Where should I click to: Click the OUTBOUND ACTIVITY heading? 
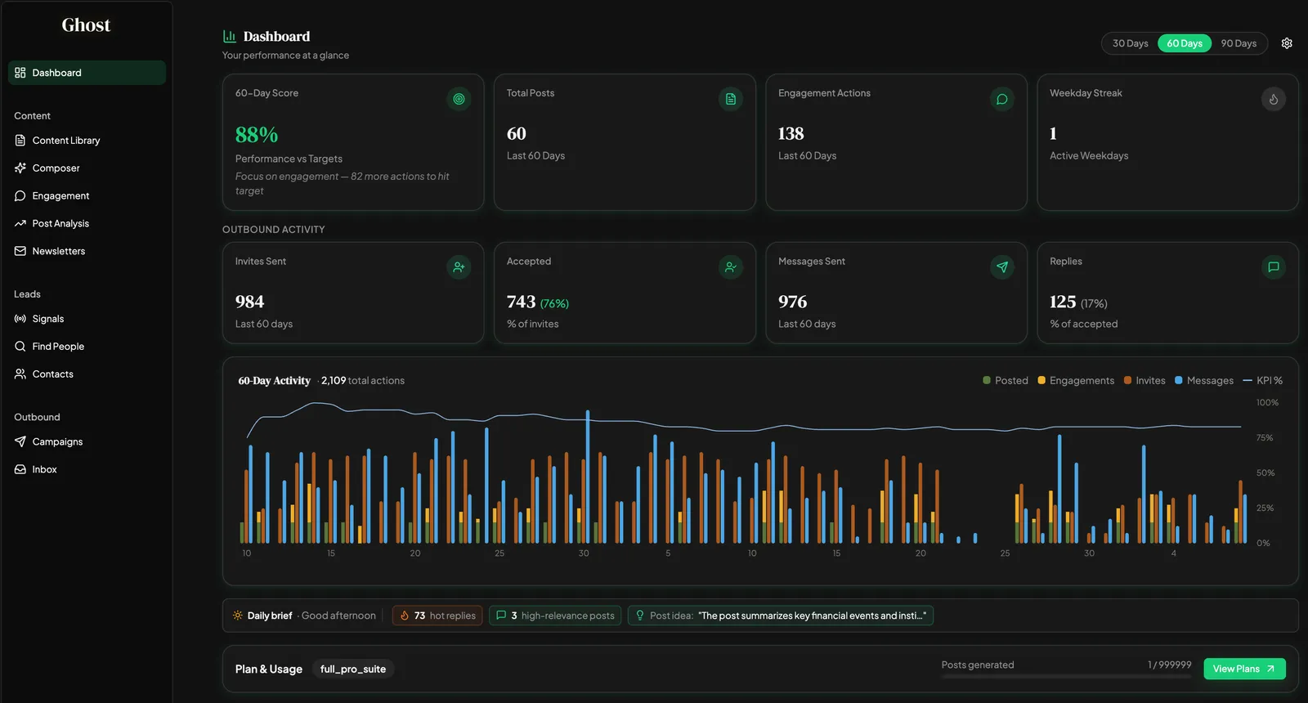(274, 230)
